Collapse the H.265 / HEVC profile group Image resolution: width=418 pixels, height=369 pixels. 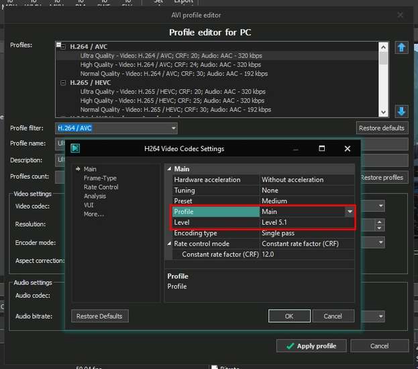63,83
